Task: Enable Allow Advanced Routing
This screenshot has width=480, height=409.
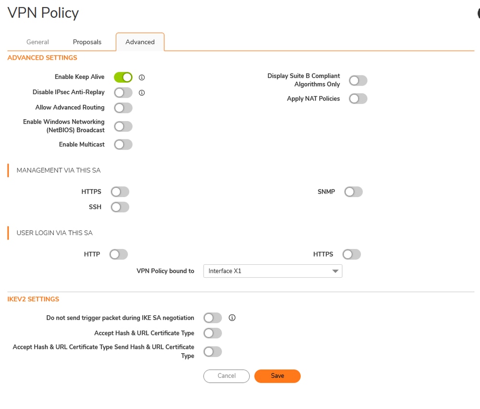Action: [x=123, y=108]
